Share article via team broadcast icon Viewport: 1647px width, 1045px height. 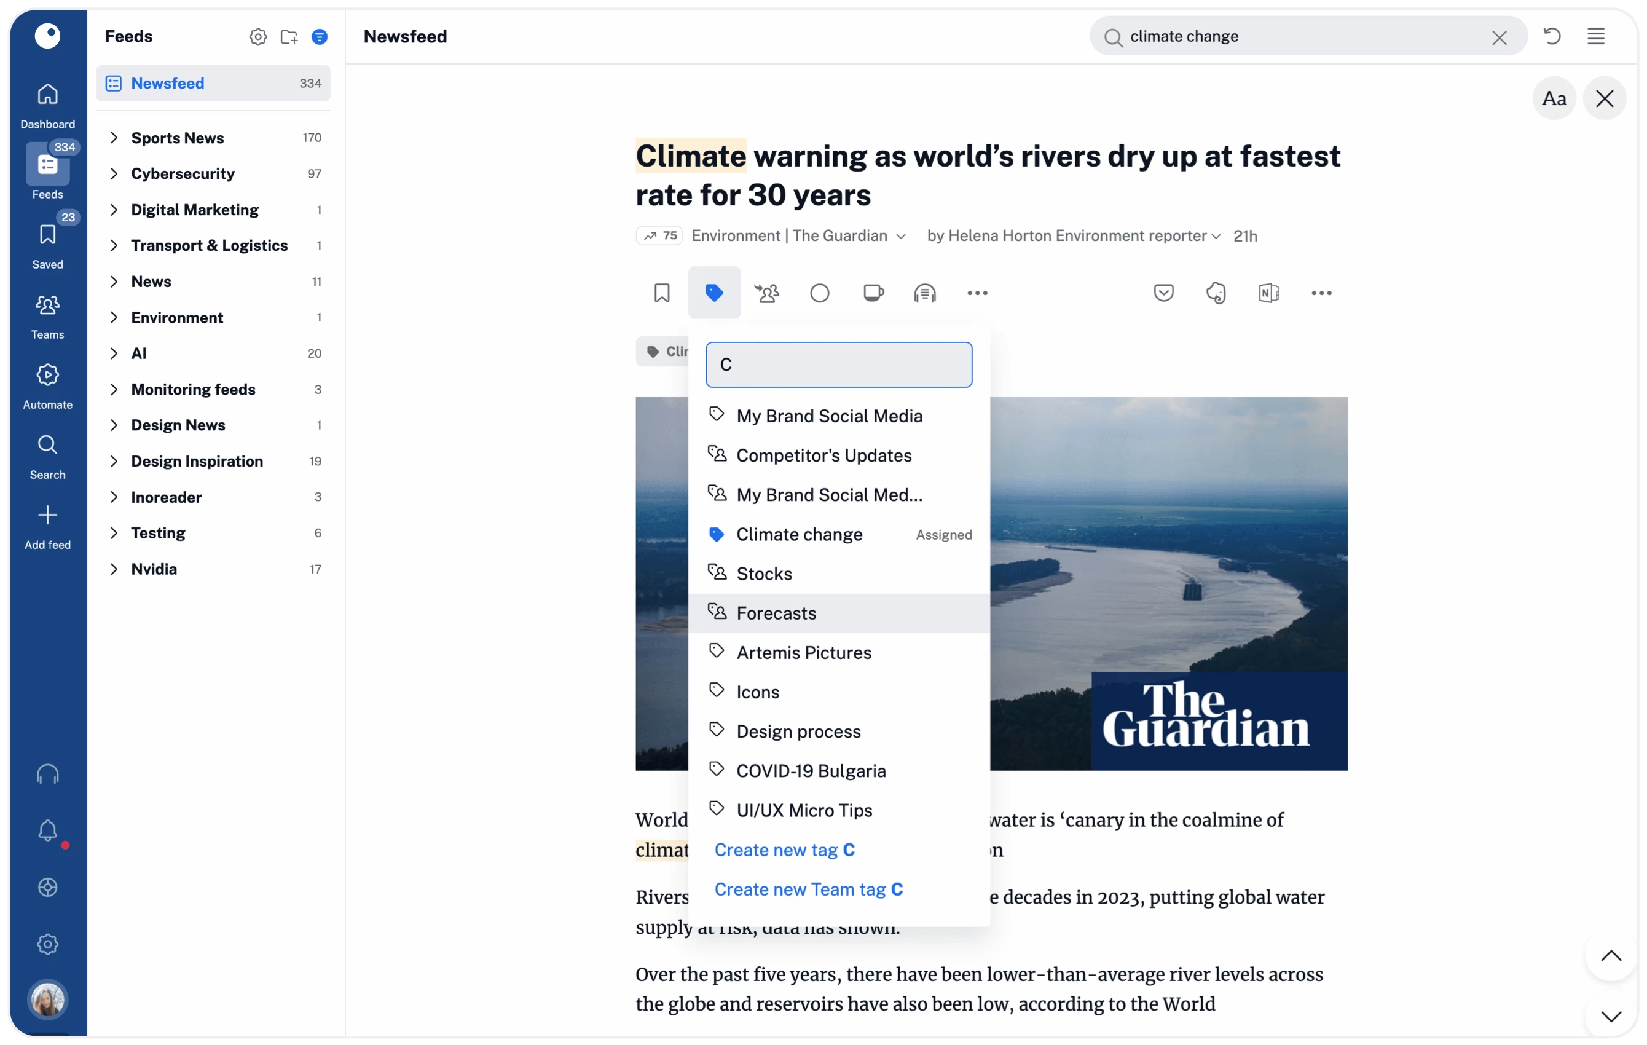pyautogui.click(x=767, y=293)
